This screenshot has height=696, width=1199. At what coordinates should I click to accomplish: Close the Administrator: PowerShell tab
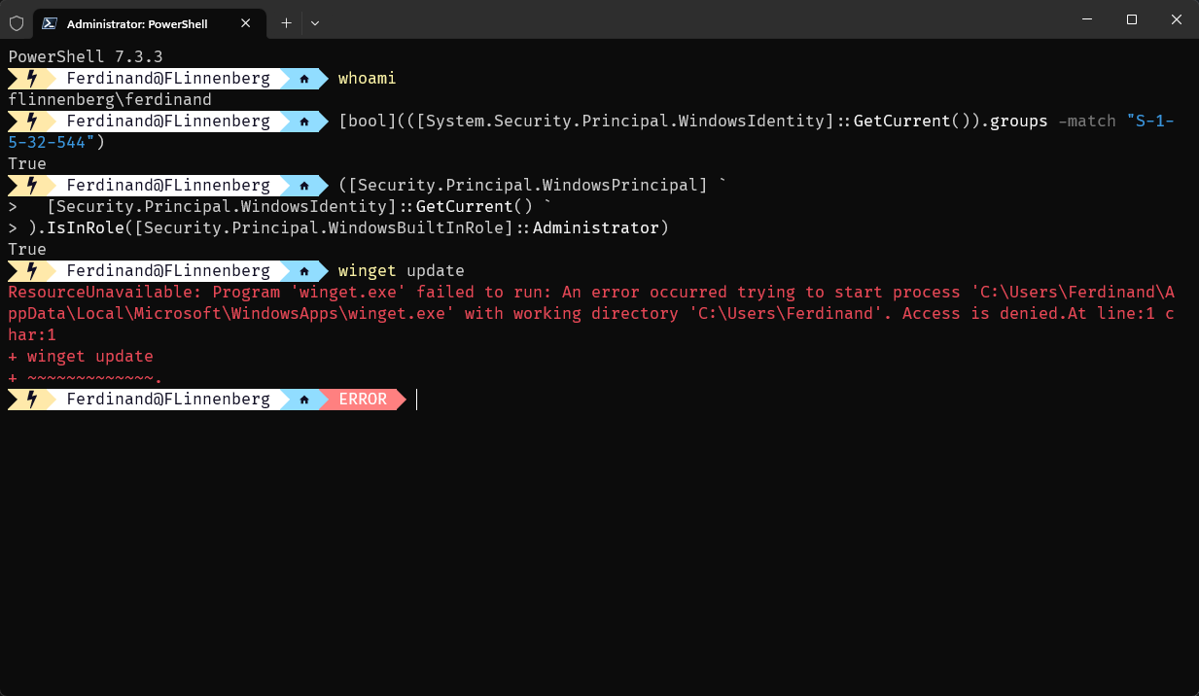click(x=246, y=23)
